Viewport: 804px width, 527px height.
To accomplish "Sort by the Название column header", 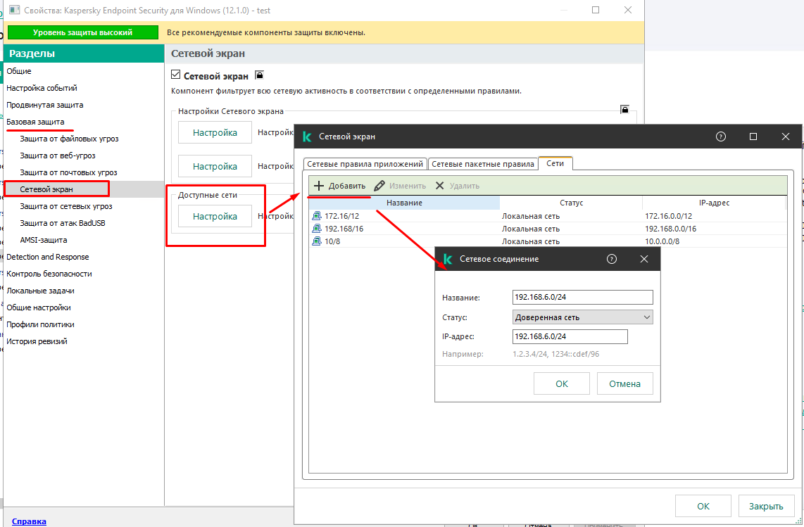I will tap(404, 203).
